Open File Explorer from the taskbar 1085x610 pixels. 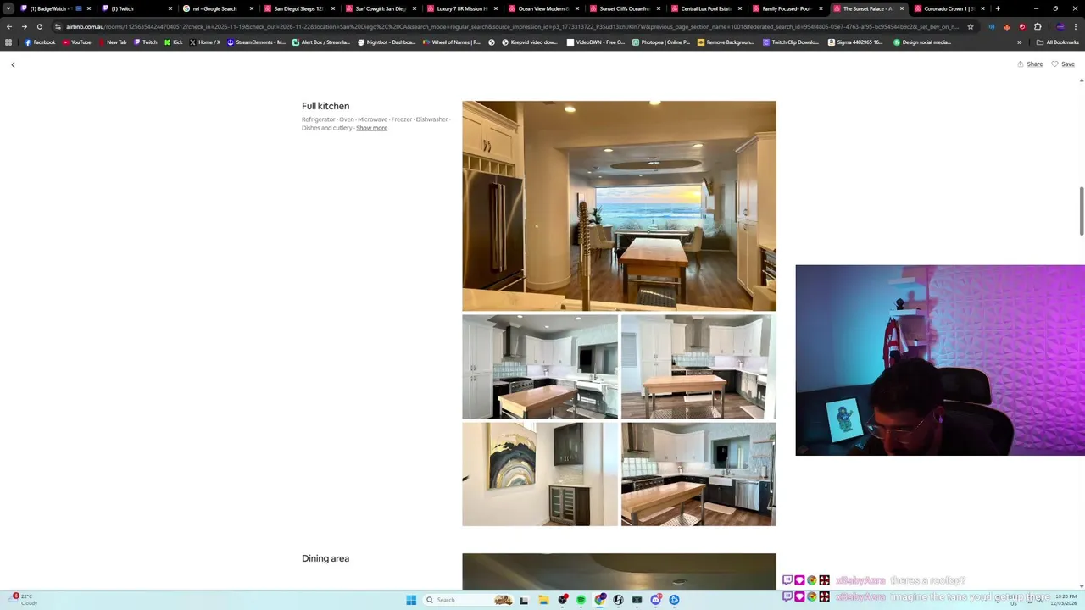point(543,600)
